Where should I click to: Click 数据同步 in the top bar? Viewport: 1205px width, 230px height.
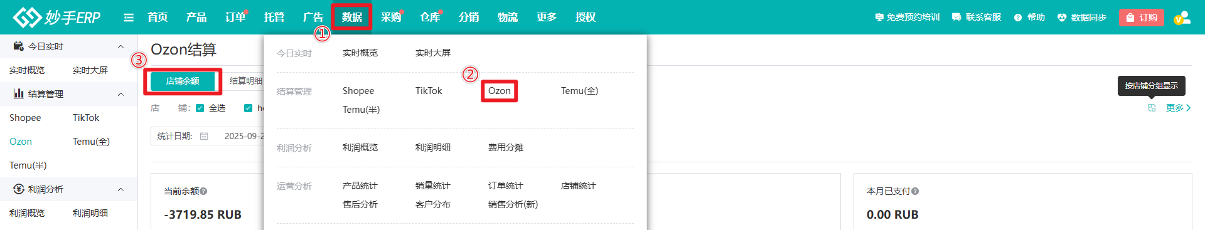coord(1082,18)
